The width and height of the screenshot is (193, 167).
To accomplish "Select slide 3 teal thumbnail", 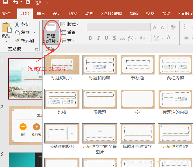I will click(x=26, y=160).
